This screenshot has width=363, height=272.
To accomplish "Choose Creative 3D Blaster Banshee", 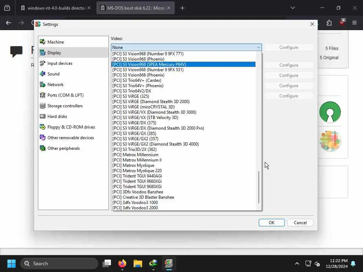I will 183,197.
